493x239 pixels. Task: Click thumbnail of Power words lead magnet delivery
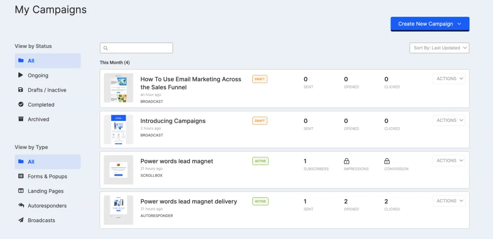click(118, 210)
